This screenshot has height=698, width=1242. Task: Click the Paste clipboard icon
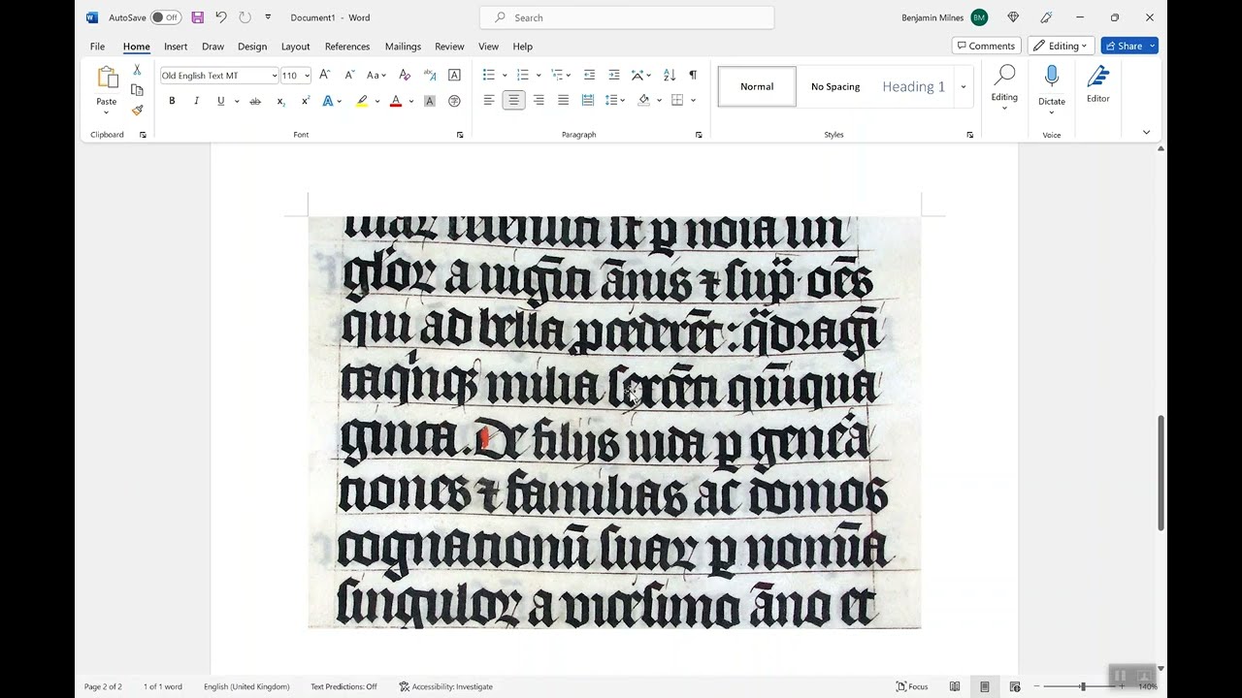pyautogui.click(x=107, y=78)
